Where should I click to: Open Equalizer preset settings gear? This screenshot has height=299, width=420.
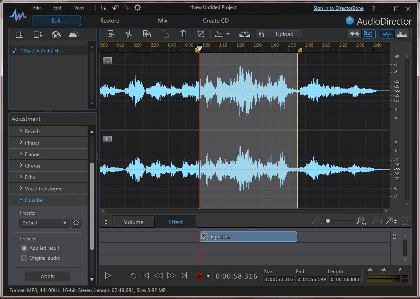[76, 223]
